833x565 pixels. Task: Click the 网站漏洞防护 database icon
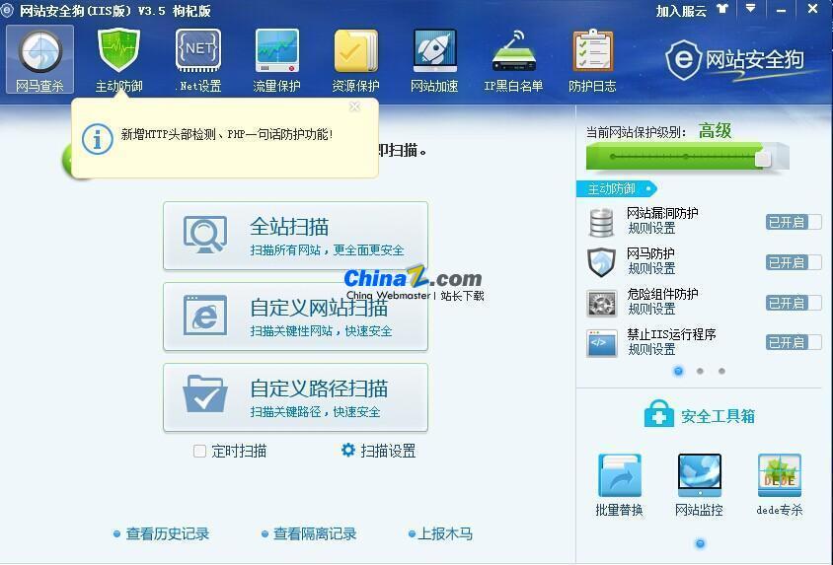coord(602,222)
